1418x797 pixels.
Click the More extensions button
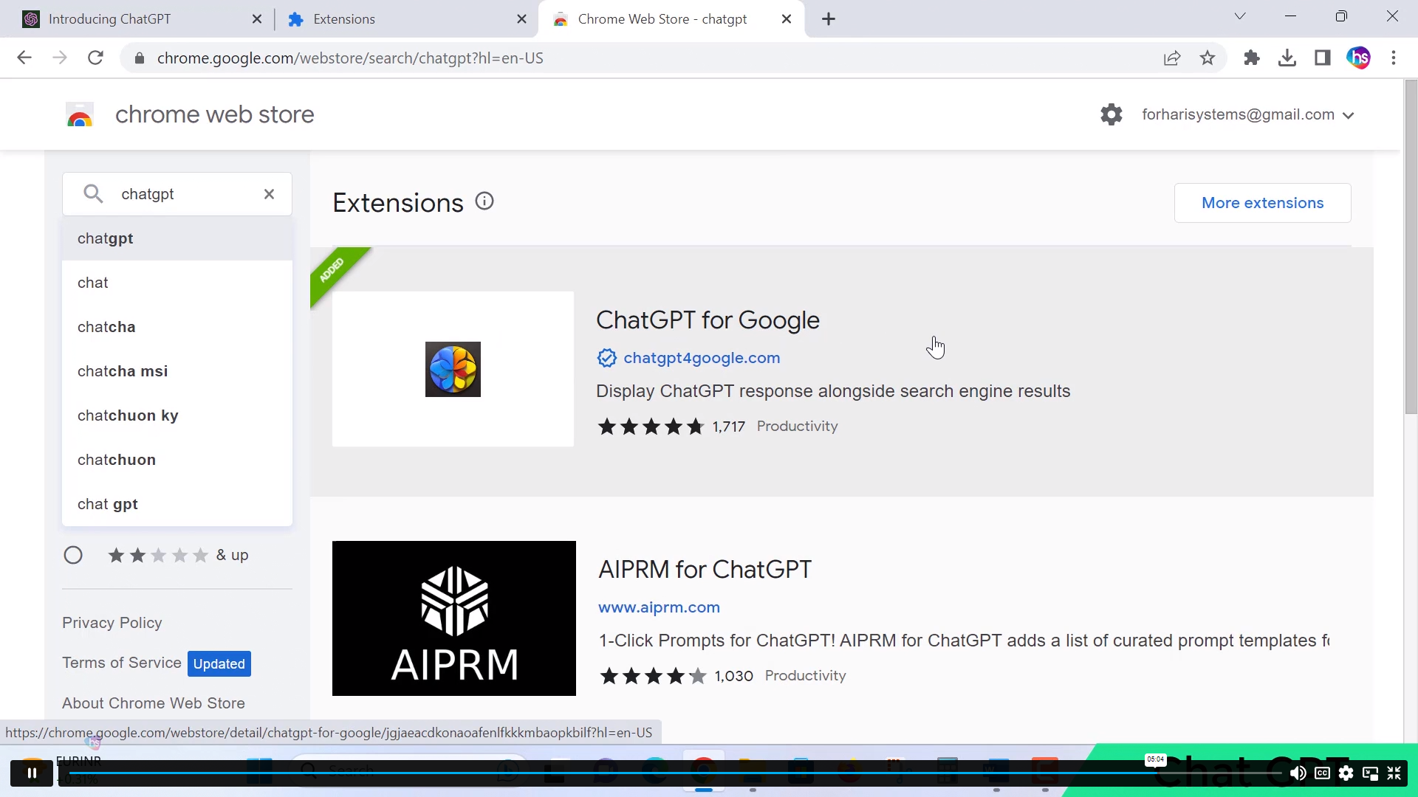point(1262,203)
